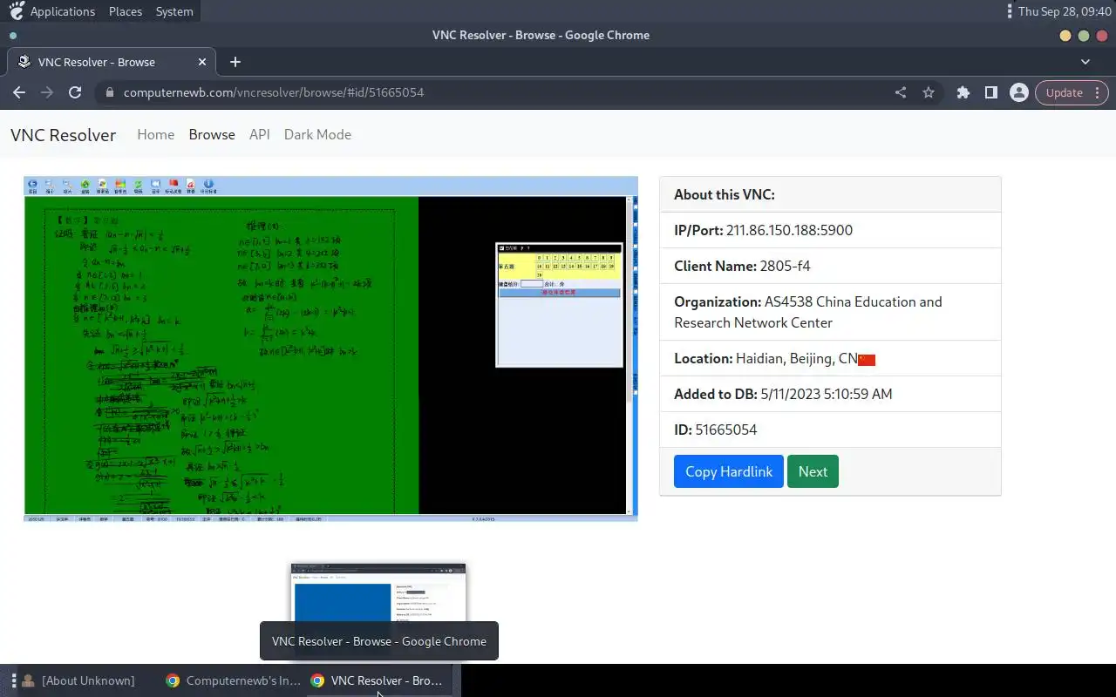The image size is (1116, 697).
Task: Open the Chrome extensions puzzle icon
Action: (x=963, y=92)
